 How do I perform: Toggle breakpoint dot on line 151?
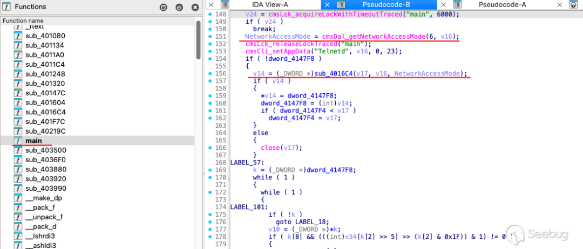[x=210, y=36]
